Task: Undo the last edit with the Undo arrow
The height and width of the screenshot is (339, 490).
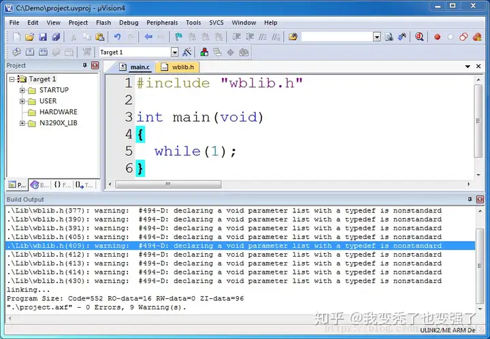Action: (117, 37)
